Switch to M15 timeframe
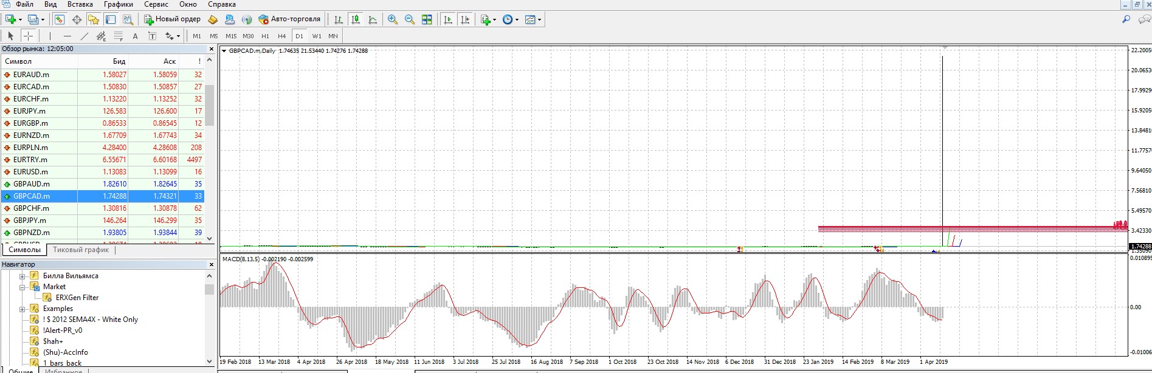1152x373 pixels. 231,36
